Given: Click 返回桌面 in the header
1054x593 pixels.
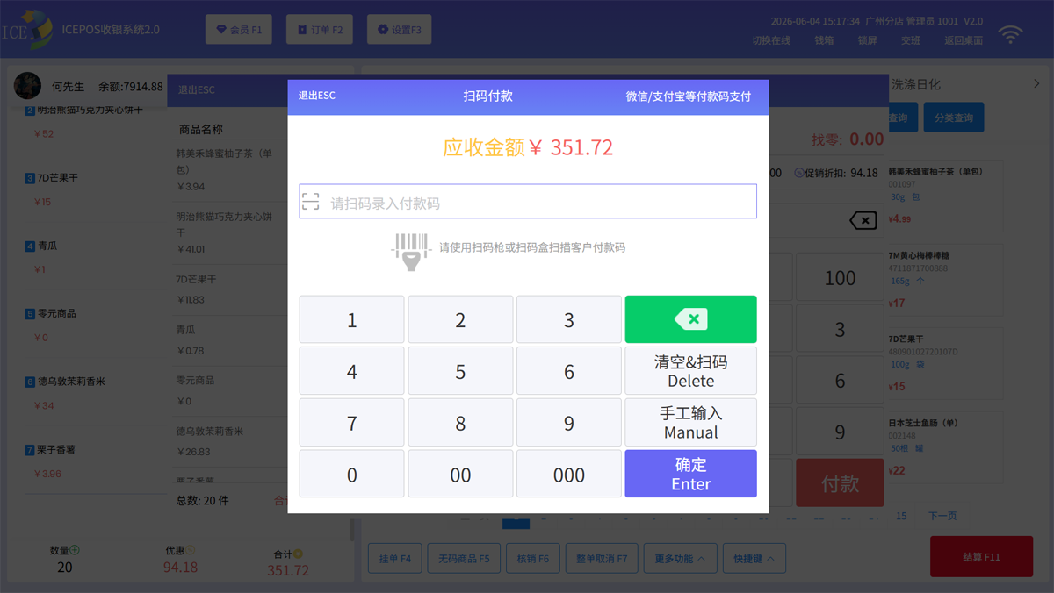Looking at the screenshot, I should [x=964, y=40].
